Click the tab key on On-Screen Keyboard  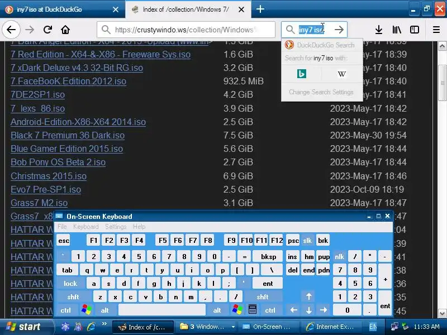pyautogui.click(x=67, y=270)
